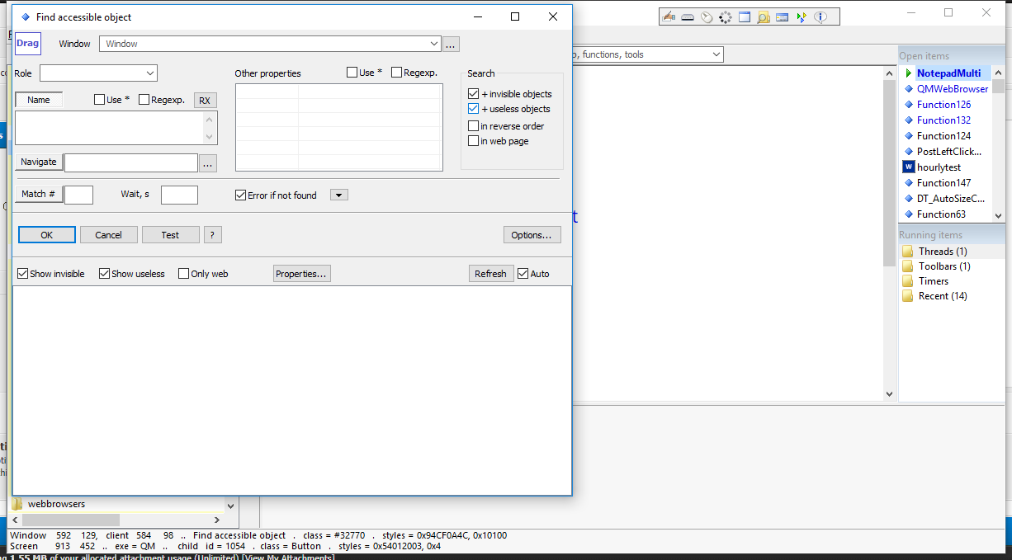Click the wait spinner icon in the toolbar
Screen dimensions: 1012x560
(x=726, y=17)
